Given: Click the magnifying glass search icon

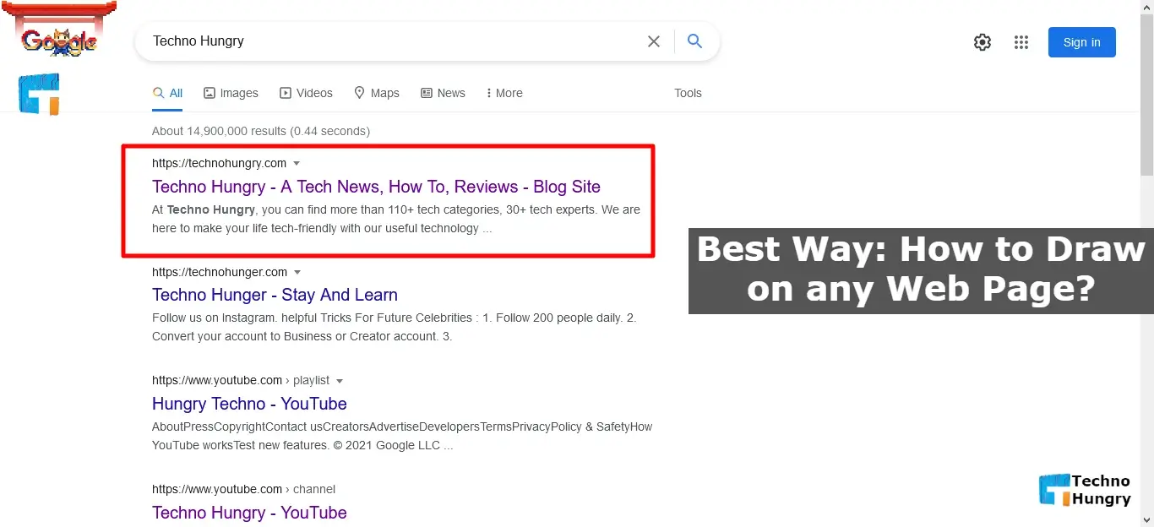Looking at the screenshot, I should pos(694,41).
